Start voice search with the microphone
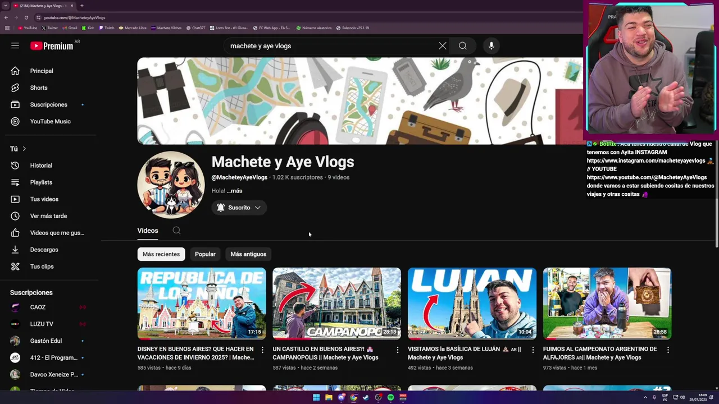Screen dimensions: 719x404 tap(492, 46)
